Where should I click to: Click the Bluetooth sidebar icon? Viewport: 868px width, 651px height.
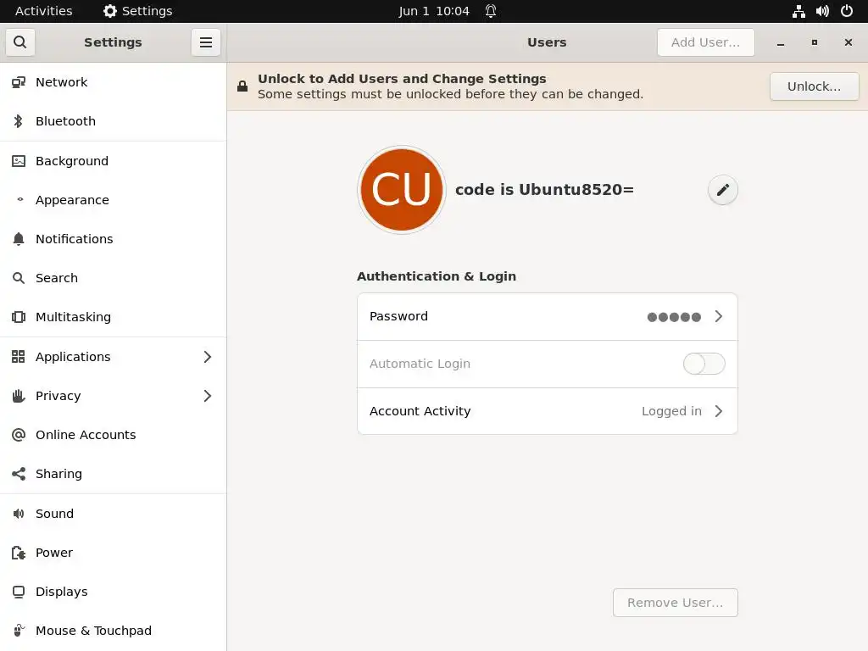(19, 121)
